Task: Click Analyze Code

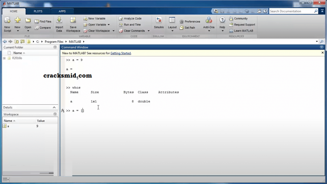Action: [x=130, y=18]
